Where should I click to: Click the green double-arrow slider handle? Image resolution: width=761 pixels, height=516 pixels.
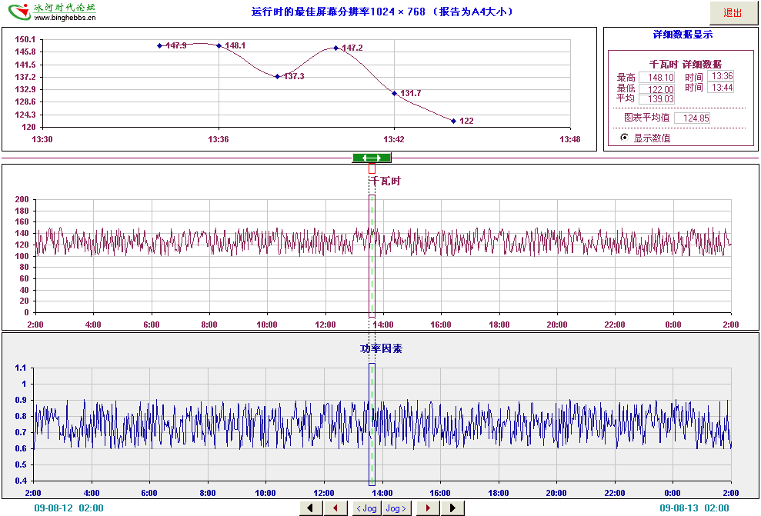click(372, 158)
